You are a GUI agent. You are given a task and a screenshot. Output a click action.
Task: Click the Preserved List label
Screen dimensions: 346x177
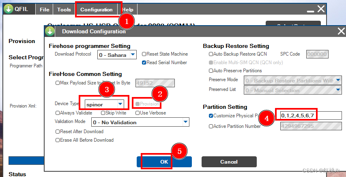[x=222, y=89]
